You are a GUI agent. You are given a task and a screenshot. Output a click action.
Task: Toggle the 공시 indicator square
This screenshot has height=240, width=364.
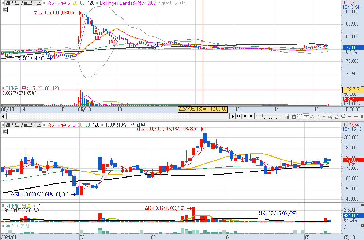17,226
